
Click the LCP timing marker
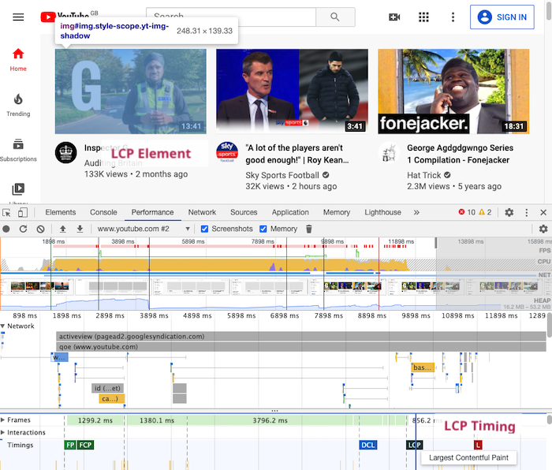click(x=414, y=445)
